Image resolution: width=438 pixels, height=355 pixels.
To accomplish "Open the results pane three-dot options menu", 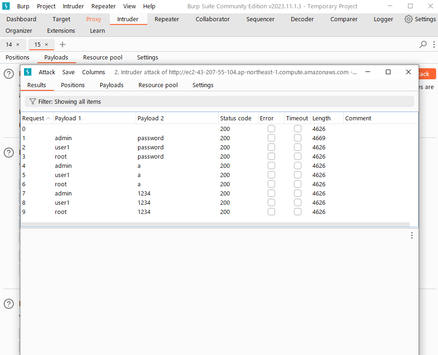I will [412, 235].
